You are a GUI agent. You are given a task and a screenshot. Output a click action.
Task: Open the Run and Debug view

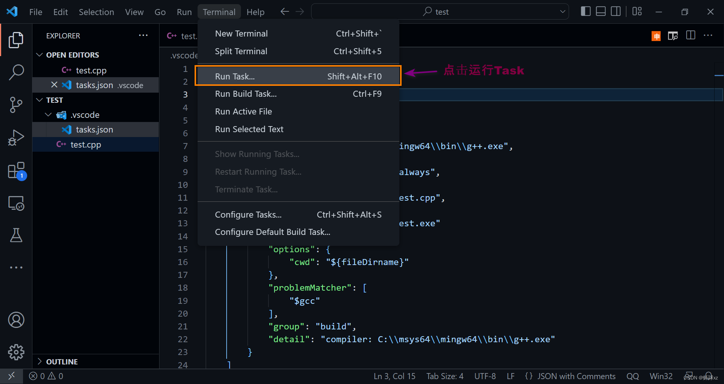16,137
